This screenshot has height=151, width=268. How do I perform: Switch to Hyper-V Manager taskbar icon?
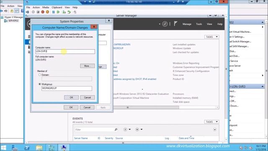click(51, 148)
